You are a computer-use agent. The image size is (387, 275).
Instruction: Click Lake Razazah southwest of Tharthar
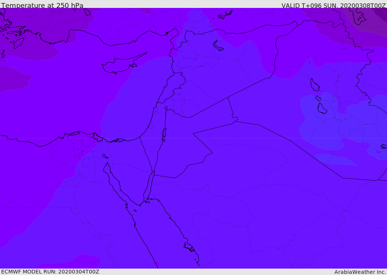pos(322,109)
